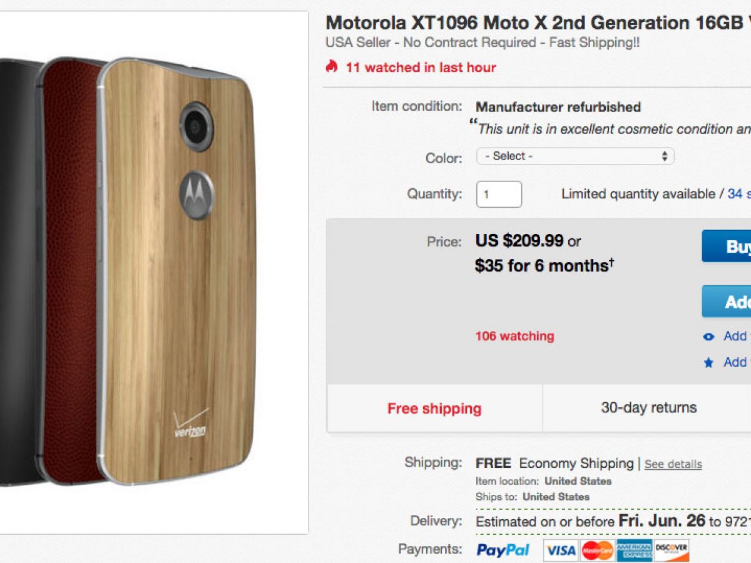Click the red flame watched icon
751x563 pixels.
click(x=332, y=67)
